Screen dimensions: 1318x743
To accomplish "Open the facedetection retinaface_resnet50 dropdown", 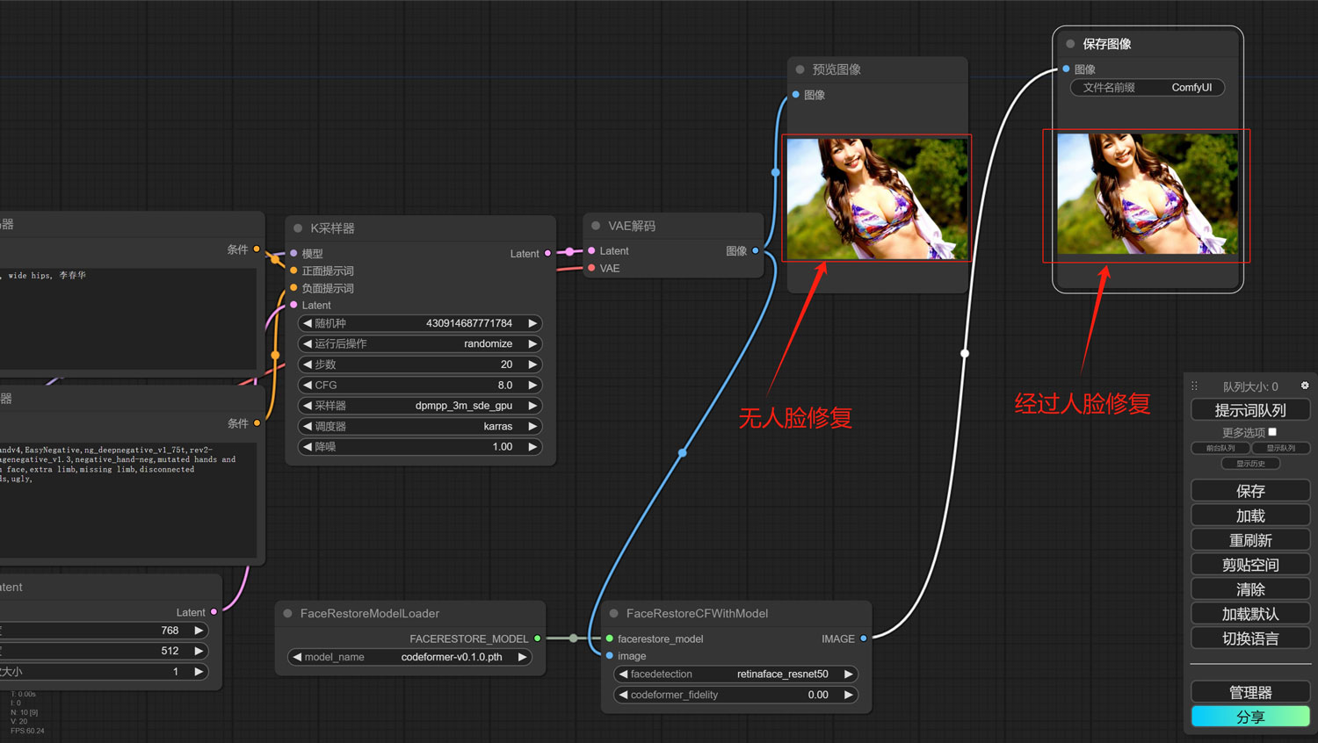I will [x=735, y=674].
